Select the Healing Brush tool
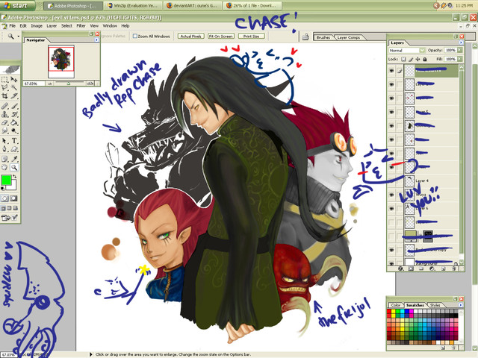The width and height of the screenshot is (478, 358). [4, 106]
